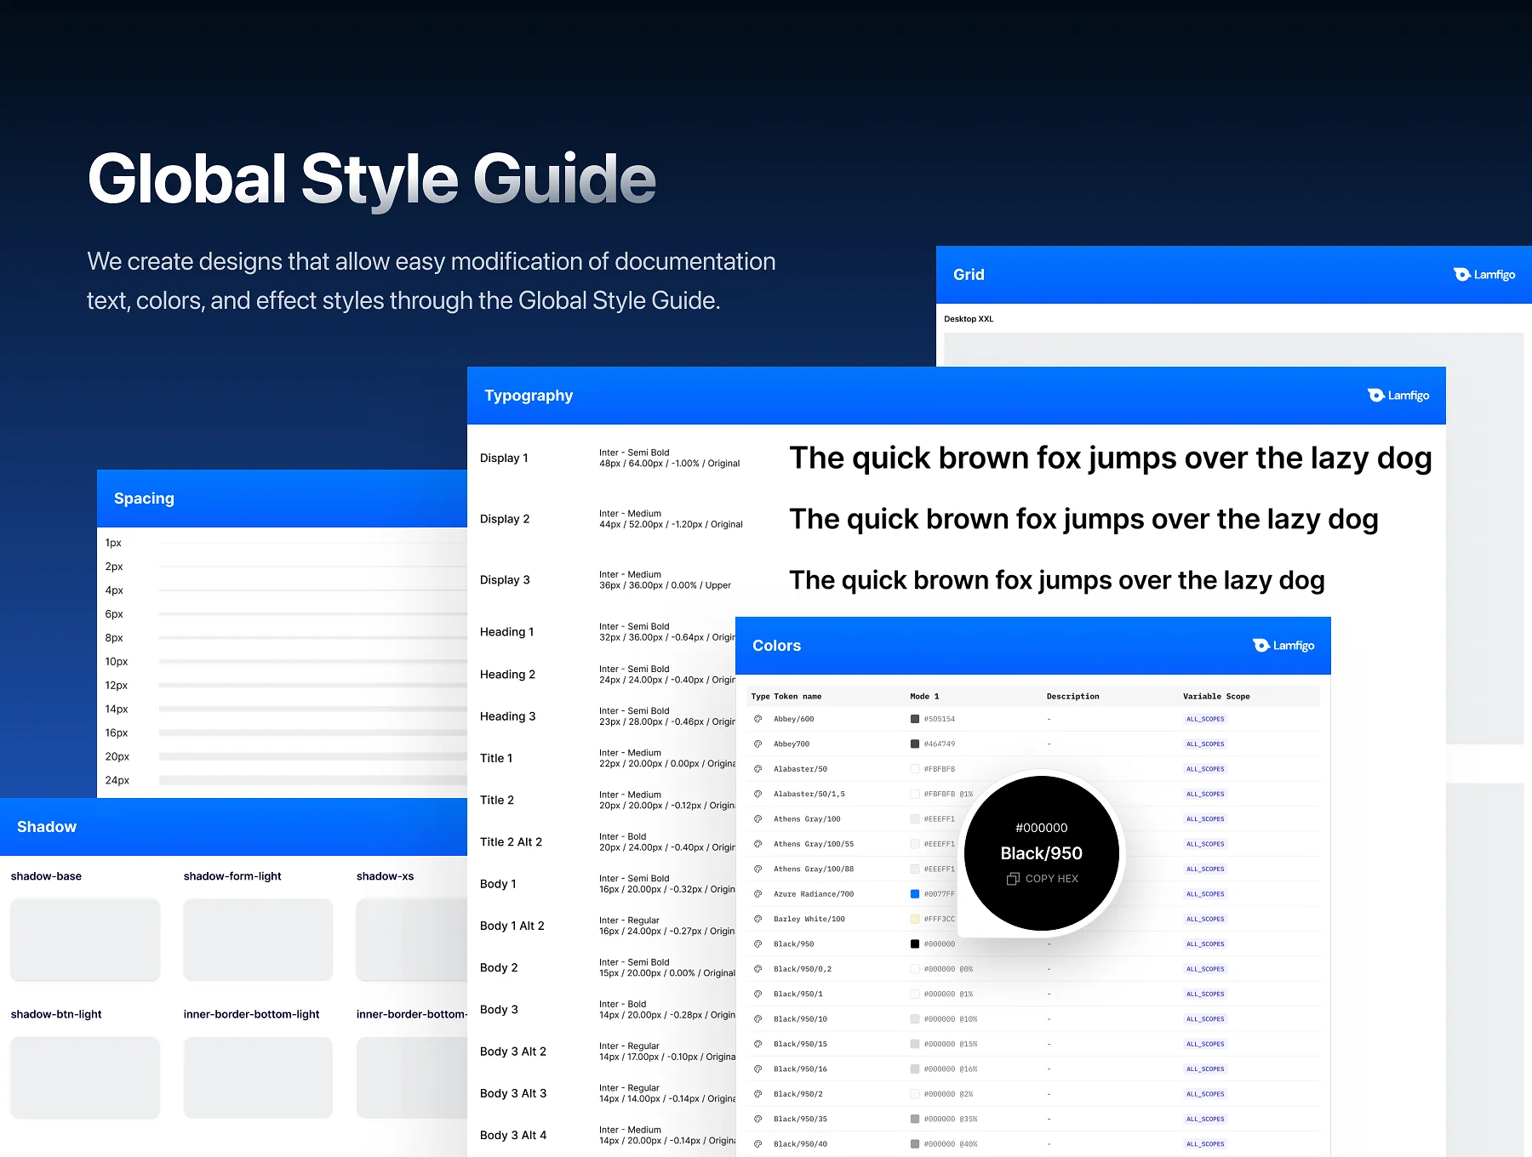Click the palette icon on the Black/950/1 row
The height and width of the screenshot is (1157, 1532).
(757, 994)
